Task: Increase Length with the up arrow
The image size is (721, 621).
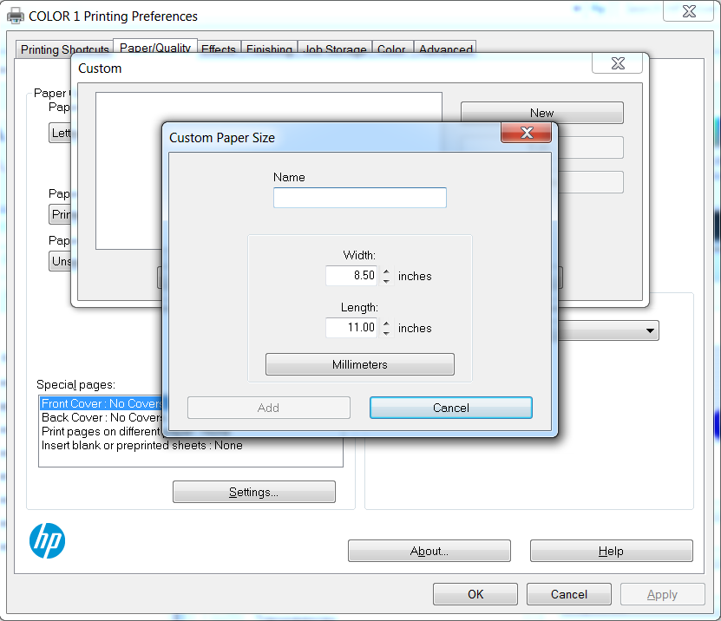Action: coord(386,324)
